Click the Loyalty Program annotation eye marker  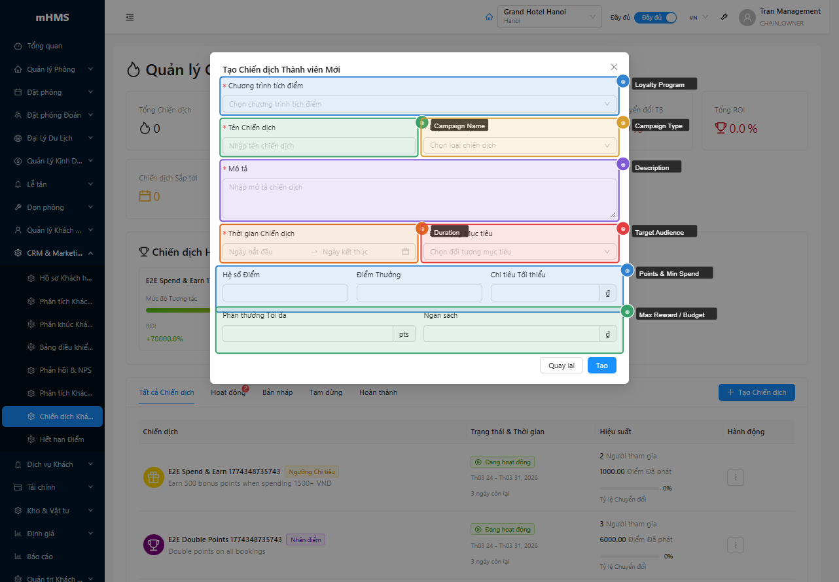(623, 82)
